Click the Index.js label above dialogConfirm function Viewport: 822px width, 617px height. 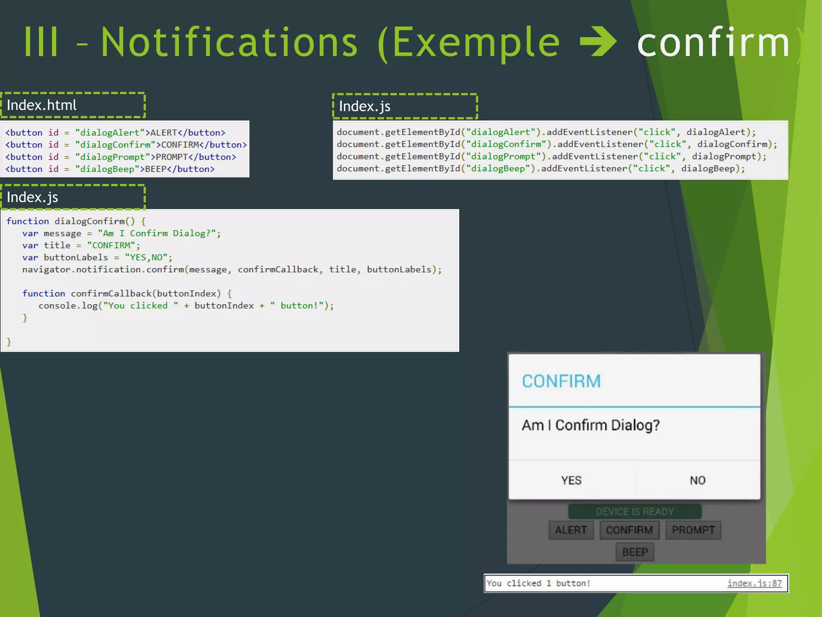click(73, 197)
